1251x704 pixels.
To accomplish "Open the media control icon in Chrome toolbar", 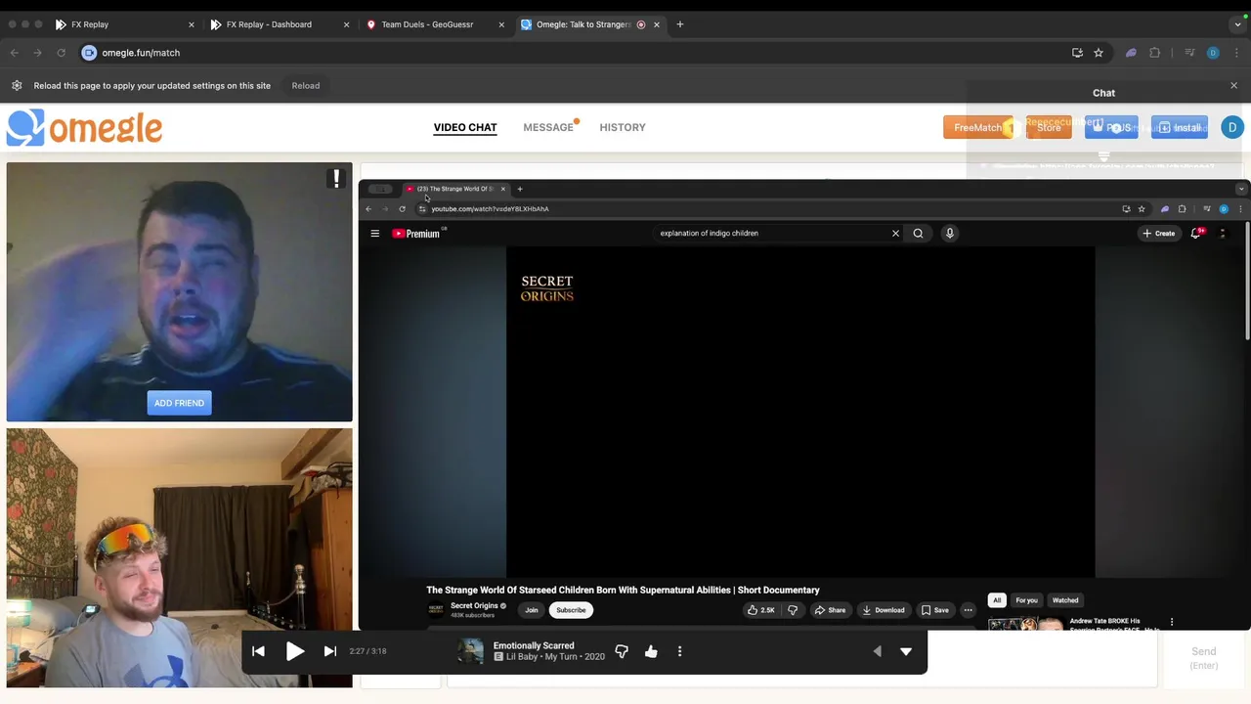I will click(1189, 53).
